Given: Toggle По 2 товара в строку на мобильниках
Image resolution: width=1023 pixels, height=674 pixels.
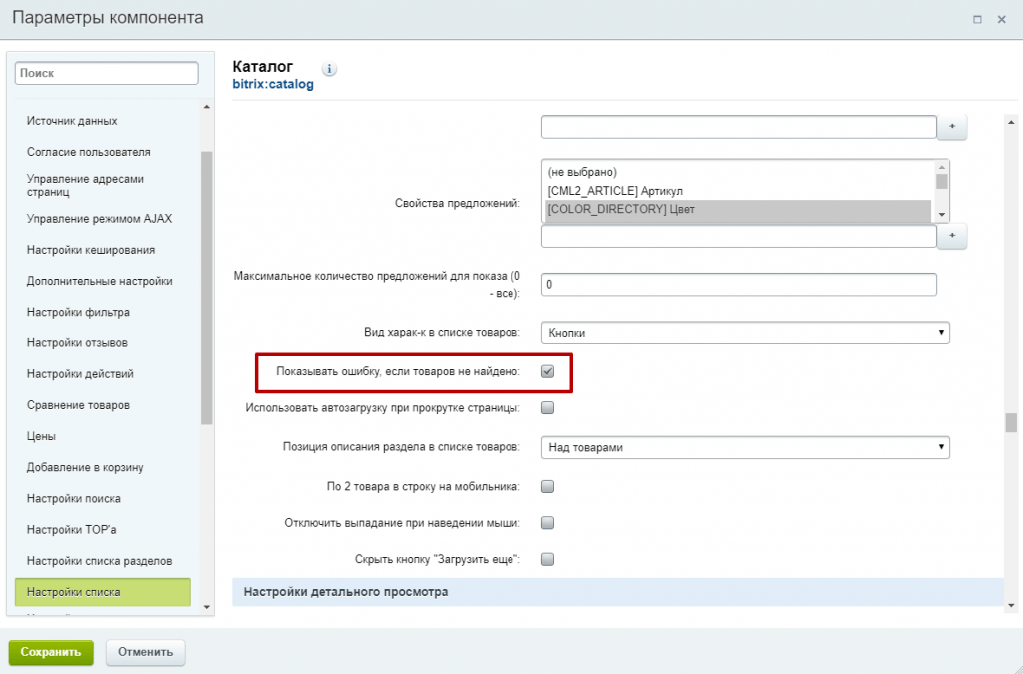Looking at the screenshot, I should pos(547,487).
